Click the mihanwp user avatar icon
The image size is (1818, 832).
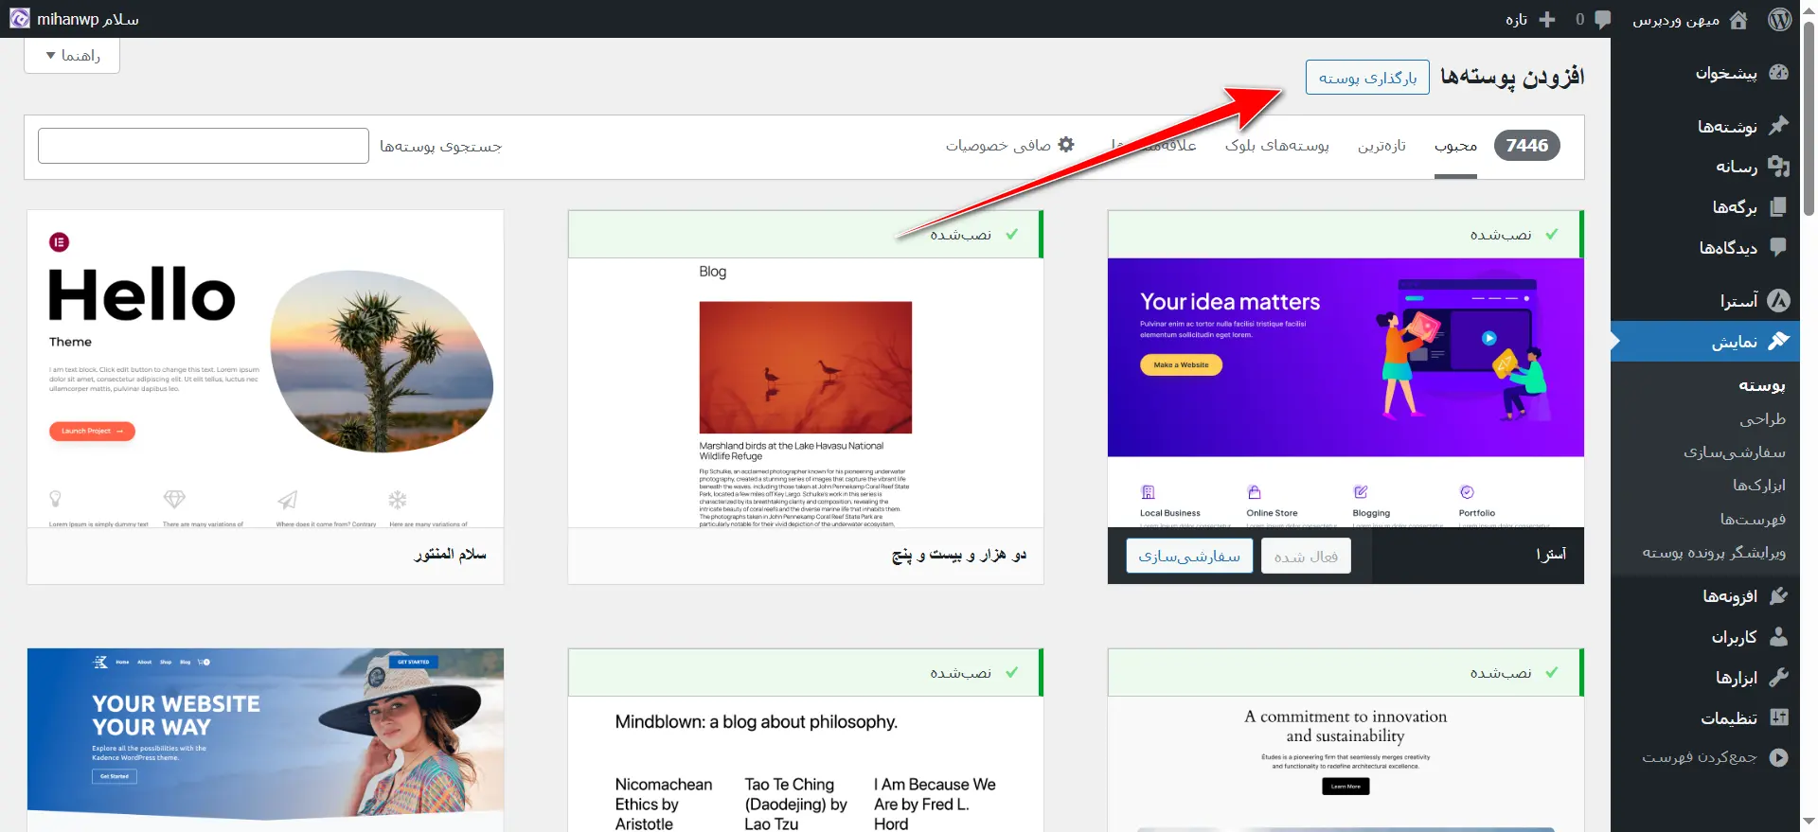tap(20, 19)
